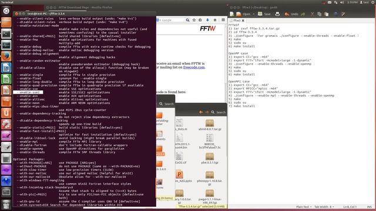Screen dimensions: 376x211
Task: Open the network indicator in the top panel
Action: 335,2
